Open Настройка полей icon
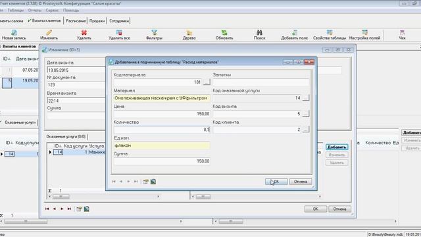This screenshot has width=421, height=237. [364, 33]
